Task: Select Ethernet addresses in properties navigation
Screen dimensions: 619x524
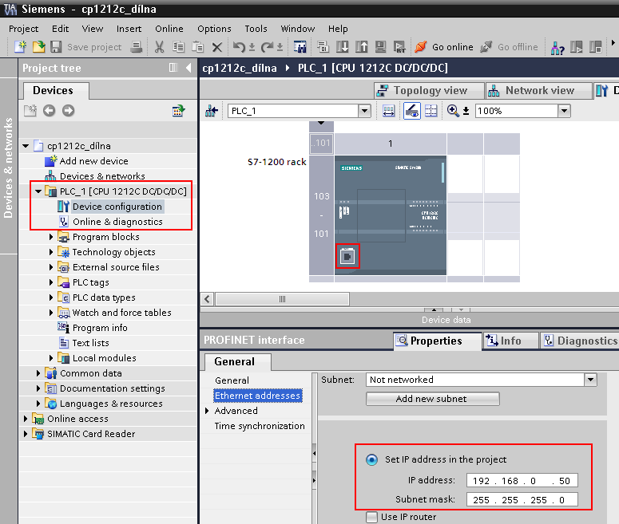Action: click(257, 396)
